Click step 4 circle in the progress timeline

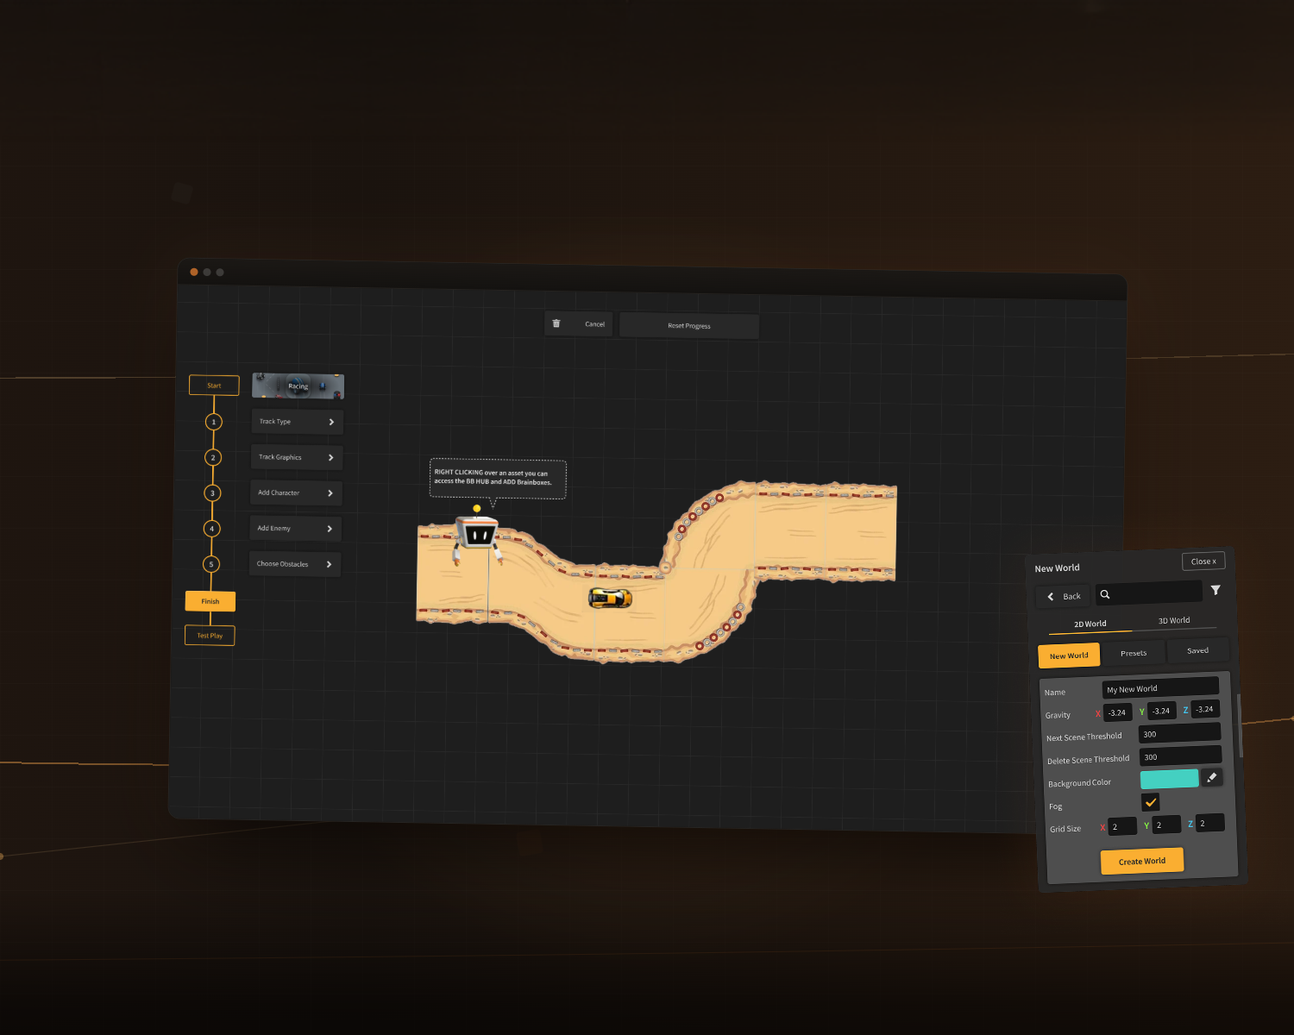pyautogui.click(x=211, y=529)
